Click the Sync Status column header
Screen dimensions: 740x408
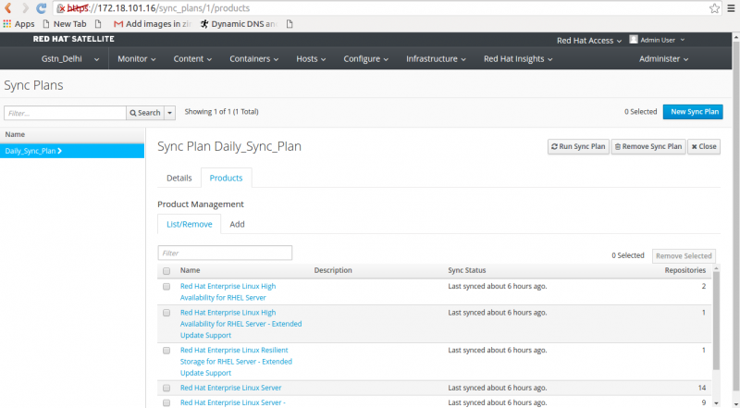467,270
